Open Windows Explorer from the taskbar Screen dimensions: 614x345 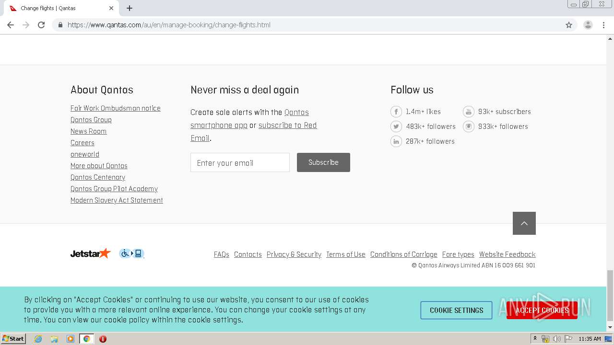click(x=54, y=339)
